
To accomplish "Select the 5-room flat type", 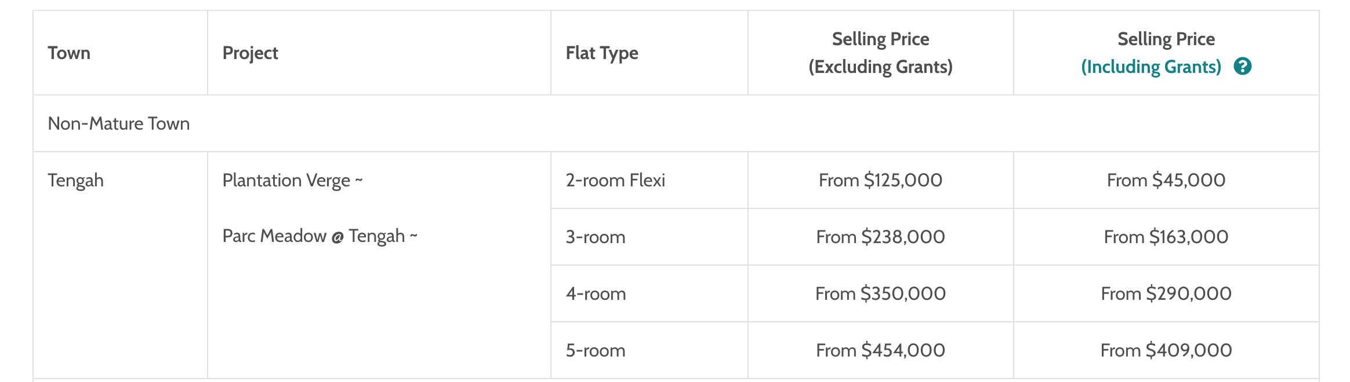I will coord(596,351).
